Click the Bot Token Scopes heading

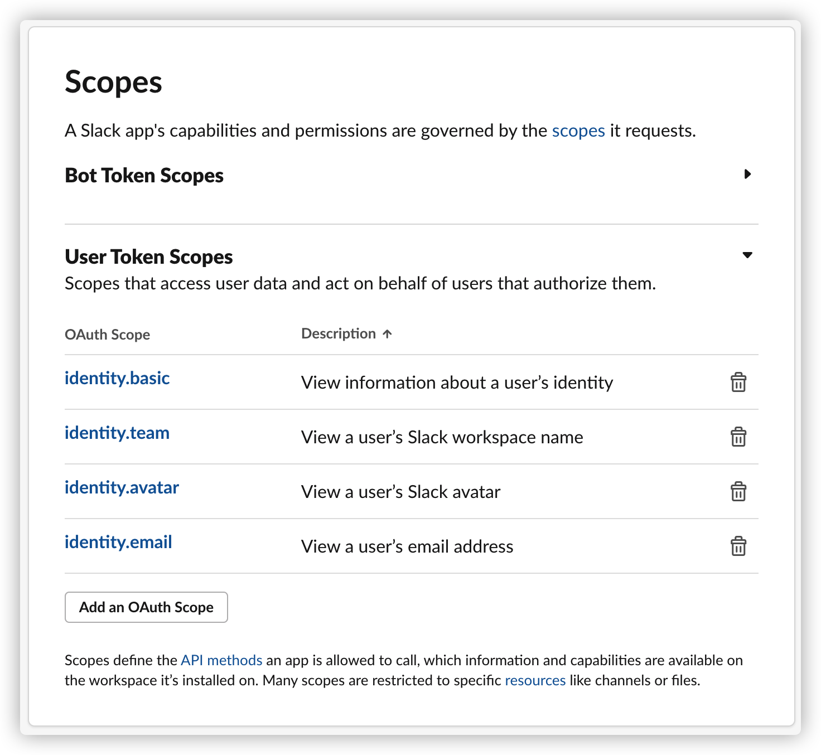coord(144,176)
